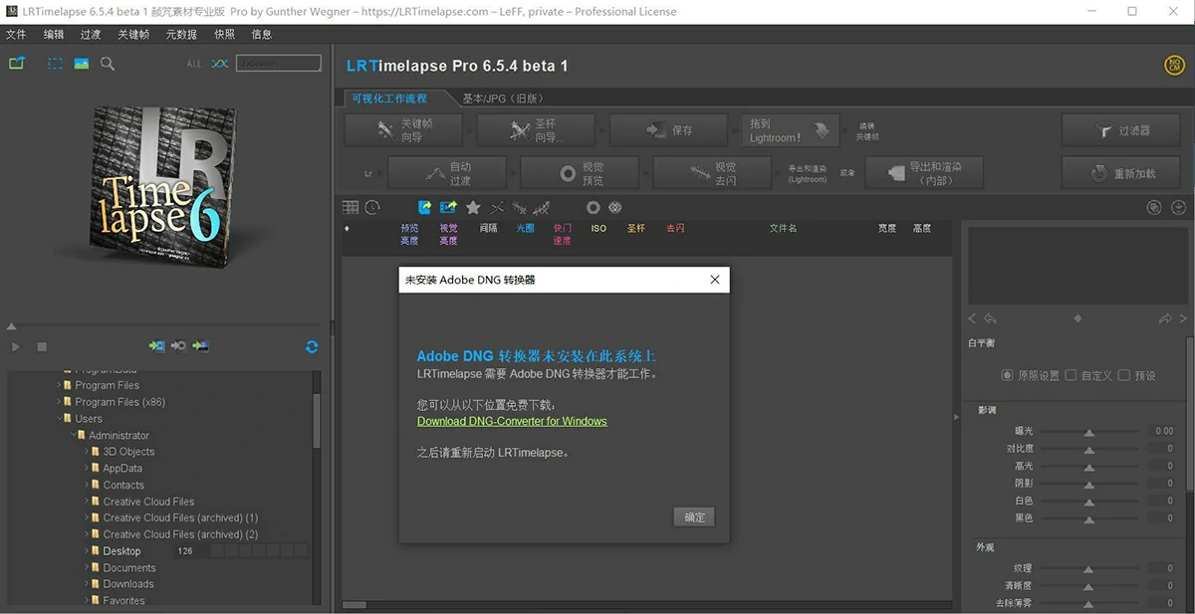Screen dimensions: 1195x614
Task: Click the 对比度 slider handle
Action: pos(1089,450)
